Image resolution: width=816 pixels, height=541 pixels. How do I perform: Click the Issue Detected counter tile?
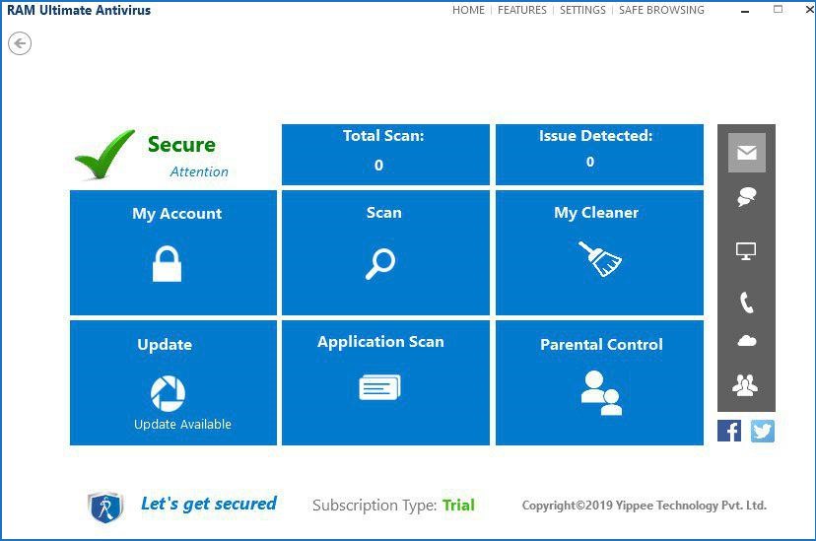click(599, 155)
